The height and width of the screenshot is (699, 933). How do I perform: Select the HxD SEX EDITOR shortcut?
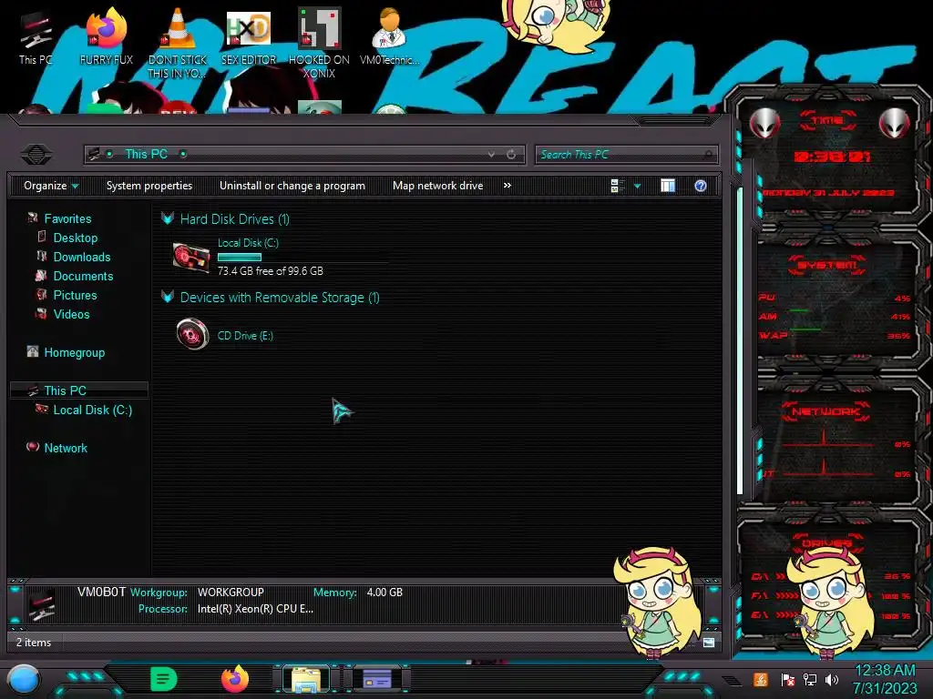coord(248,36)
